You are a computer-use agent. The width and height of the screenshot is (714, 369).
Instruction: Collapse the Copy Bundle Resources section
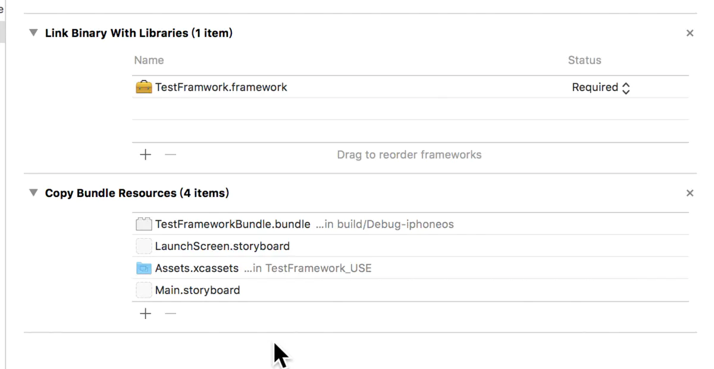click(x=33, y=193)
